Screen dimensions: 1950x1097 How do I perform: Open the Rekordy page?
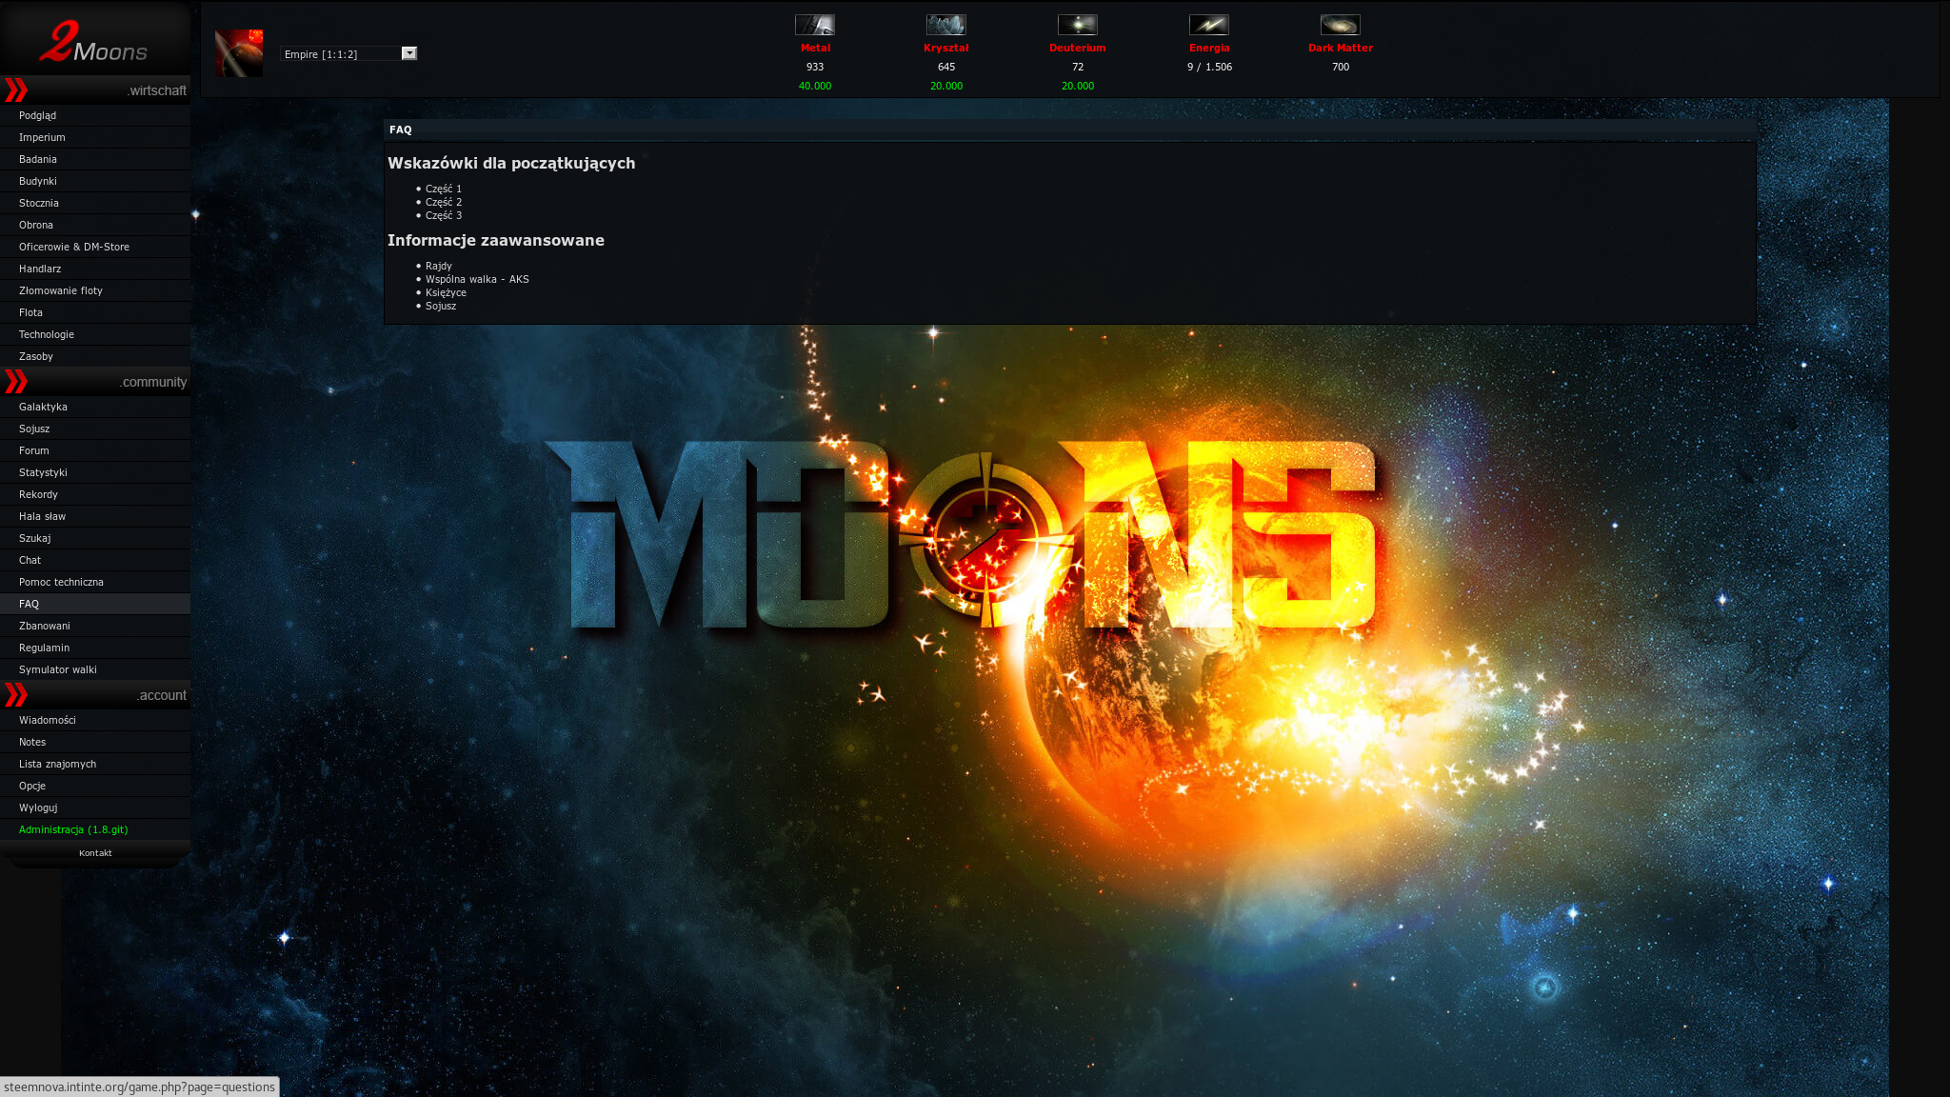pyautogui.click(x=95, y=494)
